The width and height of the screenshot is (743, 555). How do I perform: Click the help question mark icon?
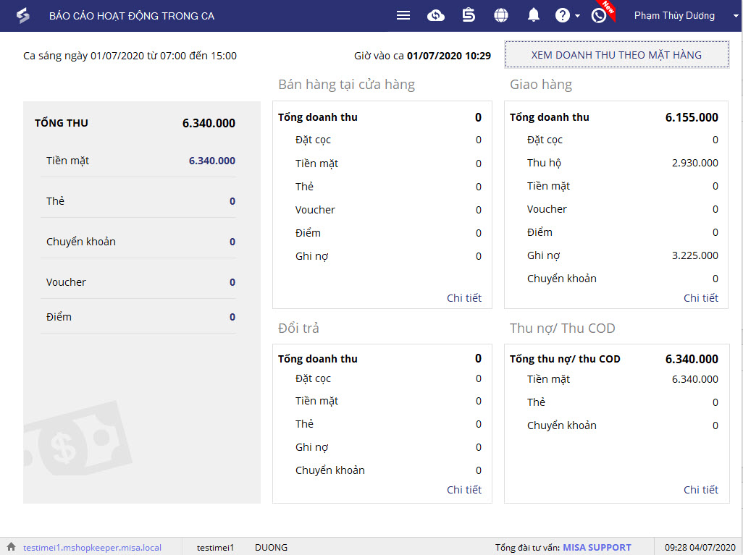562,16
